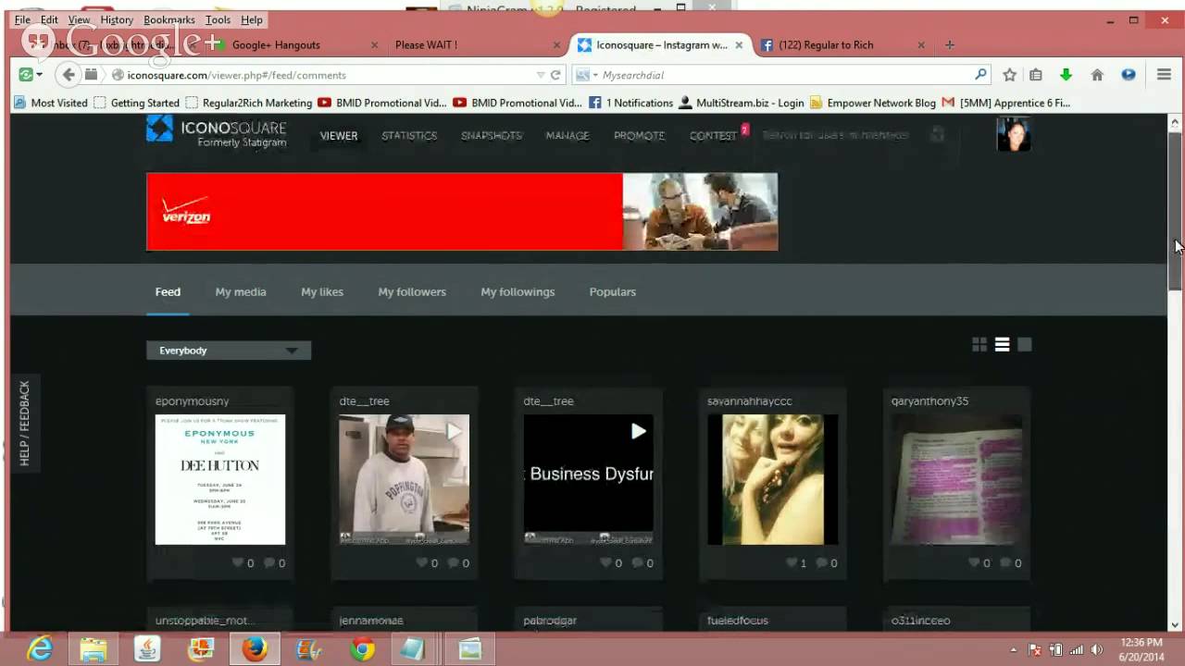Open the HELP / FEEDBACK side tab
This screenshot has height=666, width=1185.
[24, 423]
